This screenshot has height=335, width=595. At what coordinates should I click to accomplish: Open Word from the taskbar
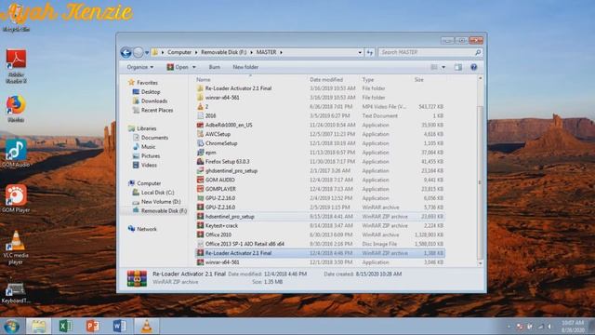tap(120, 327)
